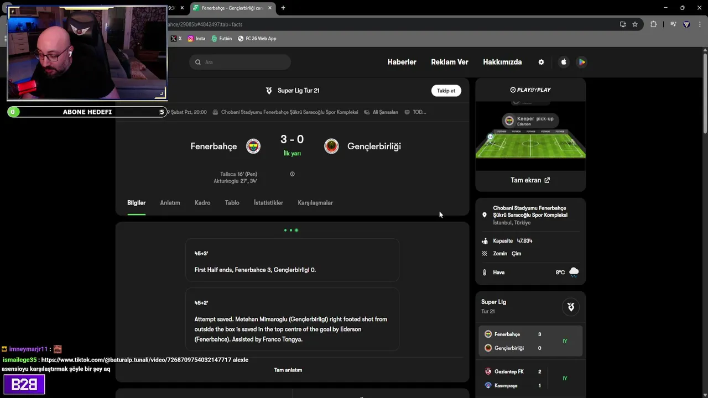
Task: Go to Hakkımızda in top navigation
Action: [x=502, y=62]
